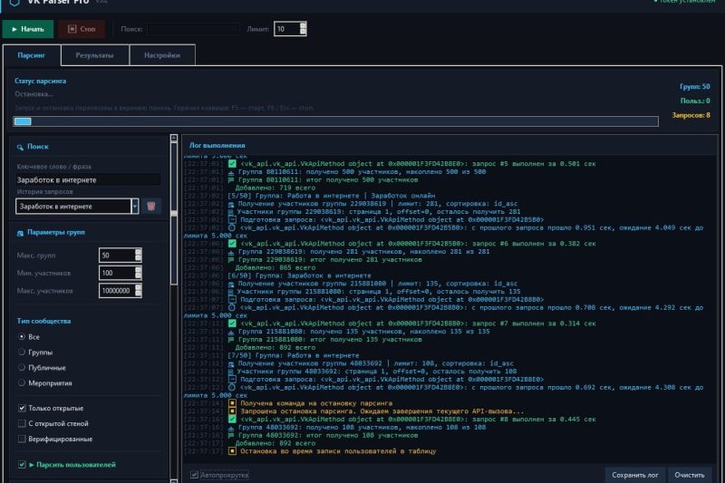Image resolution: width=725 pixels, height=483 pixels.
Task: Click the Мин. участников spinner showing 100
Action: coord(120,273)
